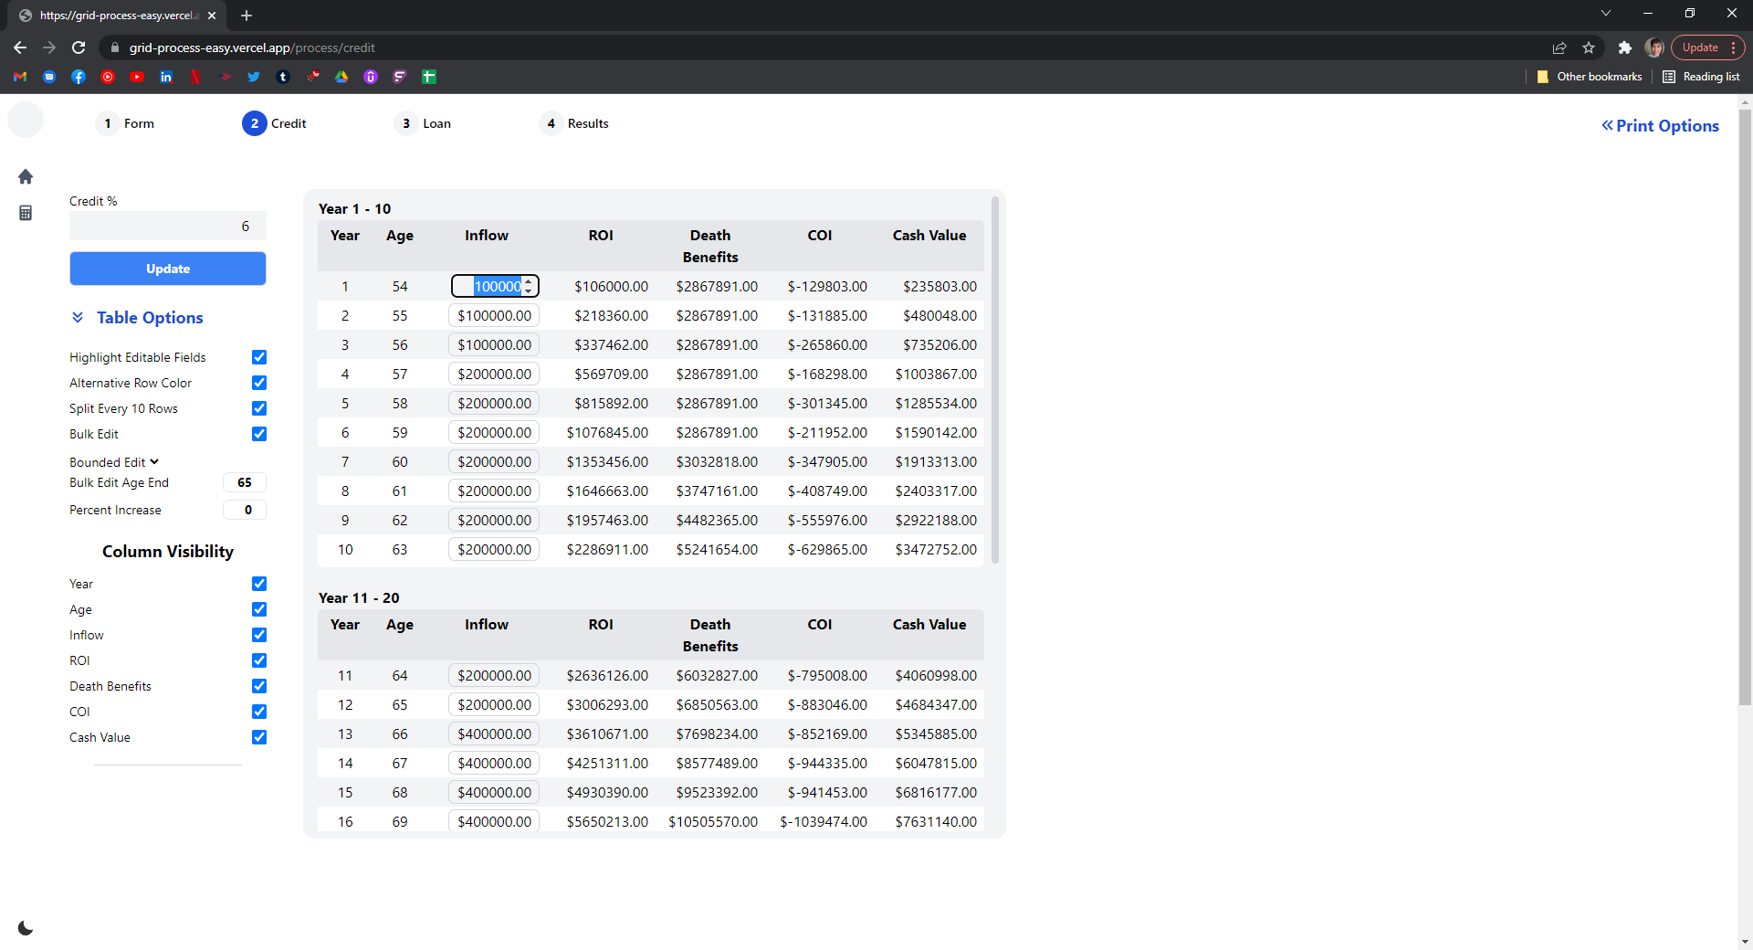Click the home icon in the sidebar
This screenshot has width=1753, height=950.
(26, 176)
